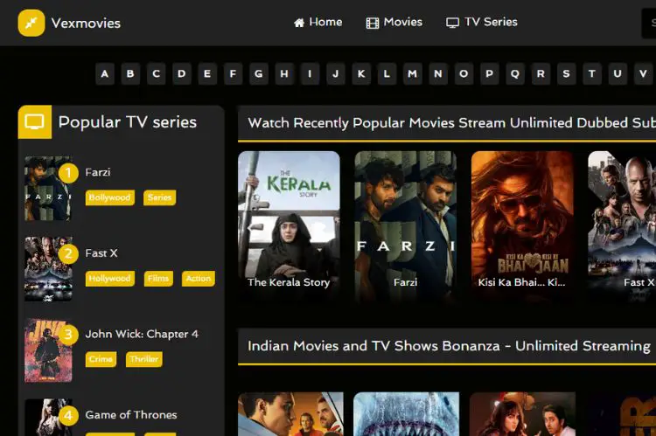Select the Bollywood tag under Farzi
Image resolution: width=656 pixels, height=436 pixels.
click(x=110, y=197)
